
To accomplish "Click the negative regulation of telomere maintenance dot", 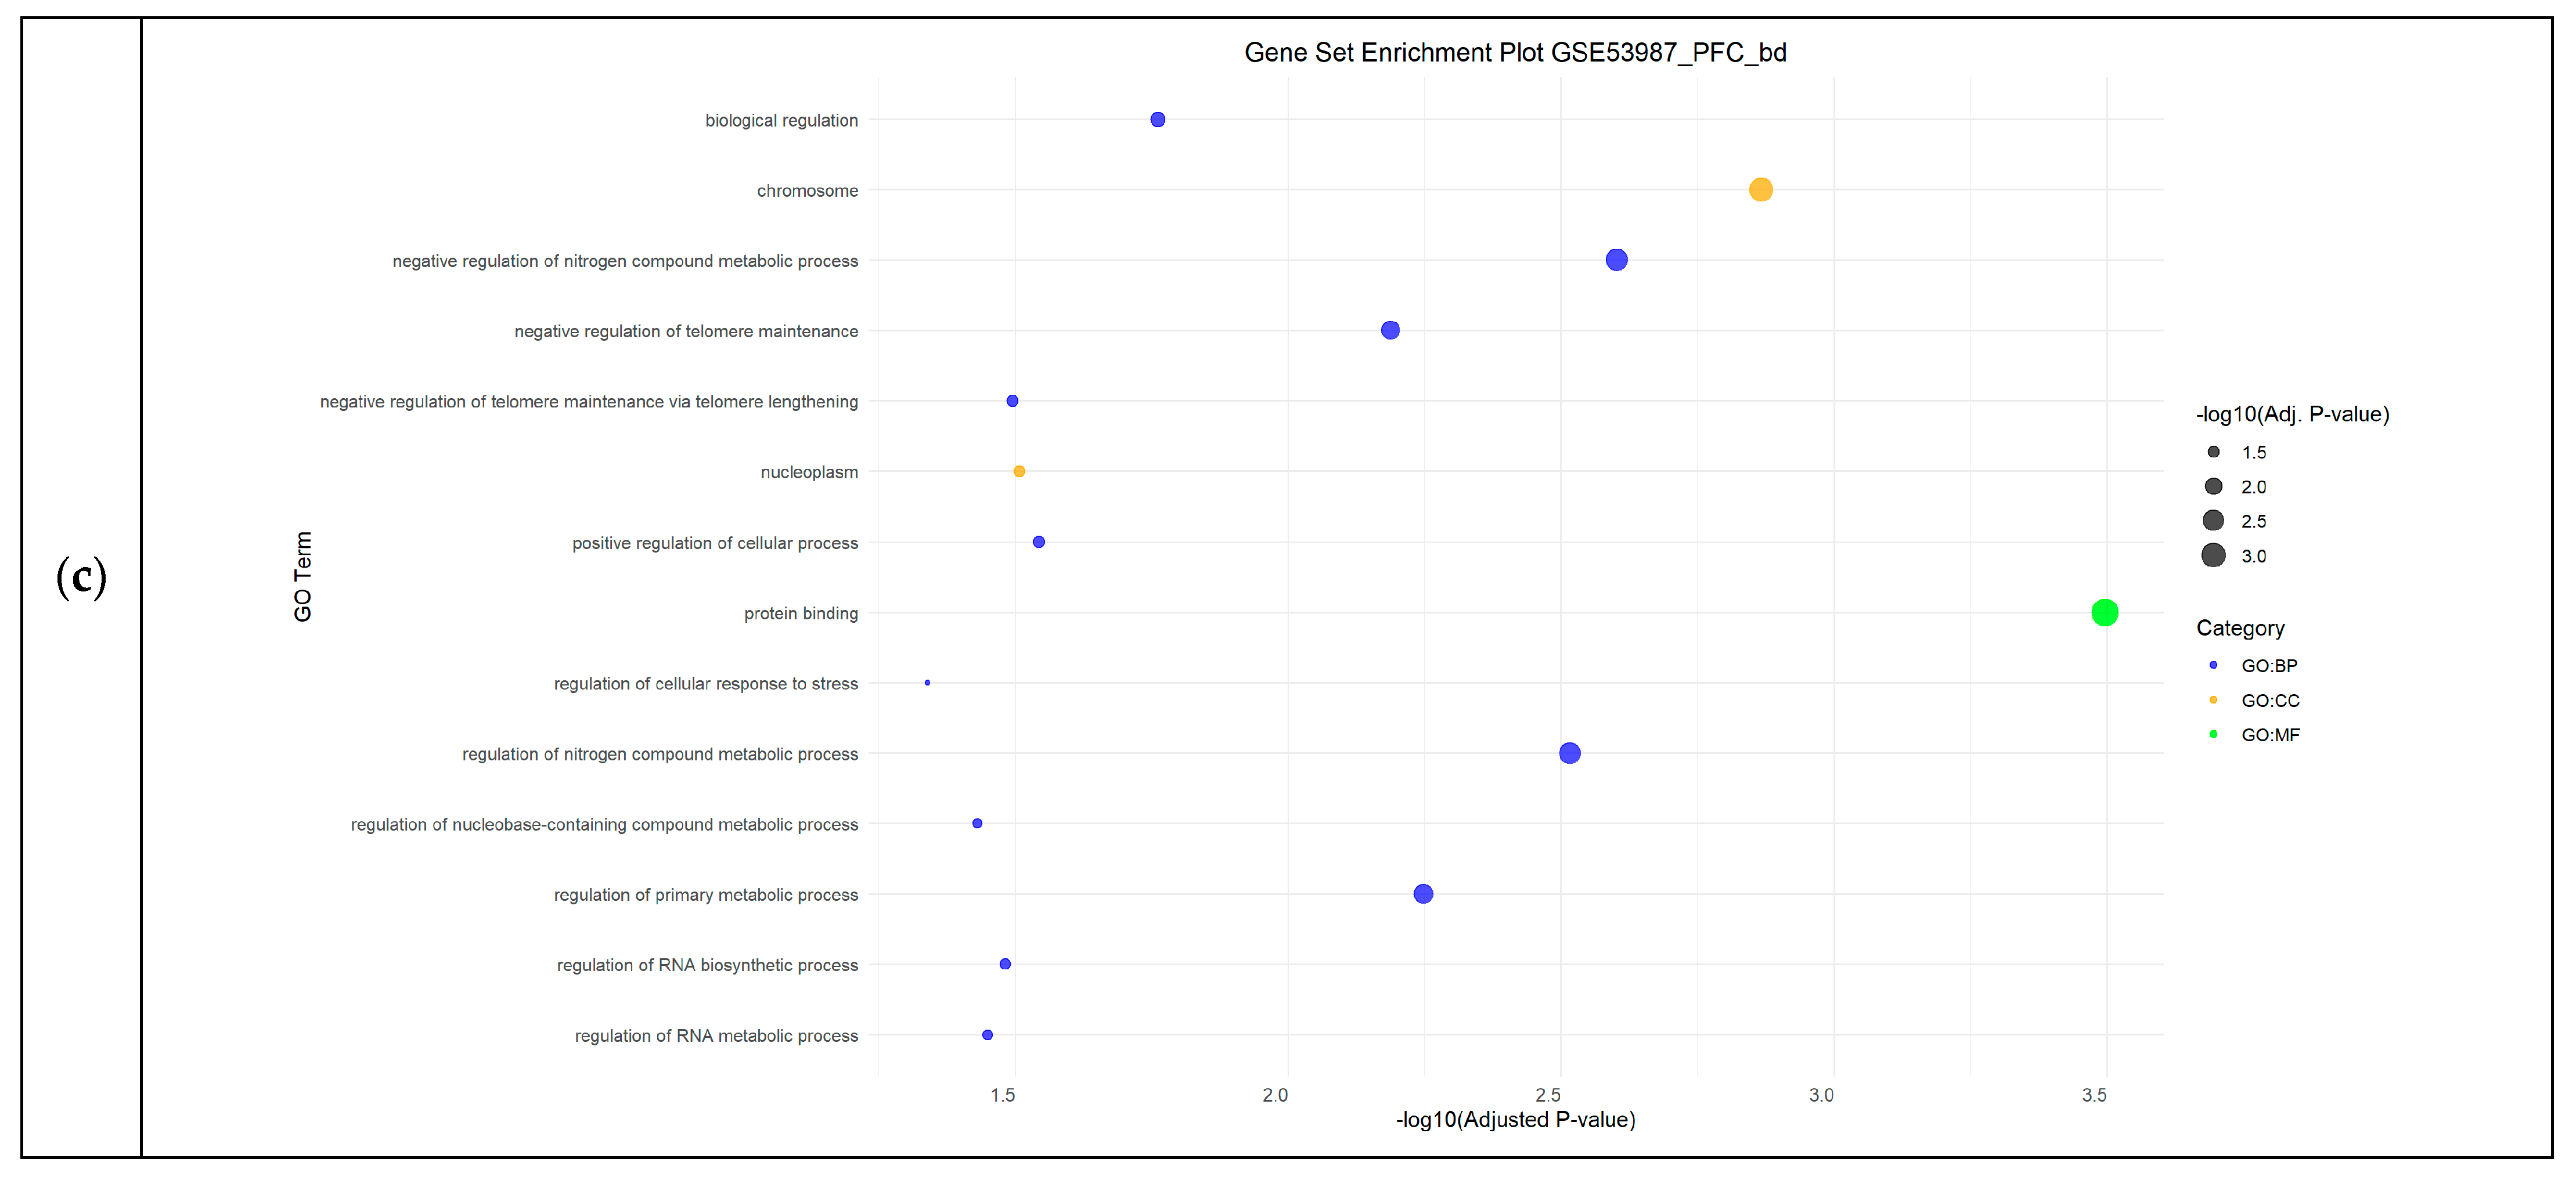I will tap(1390, 330).
